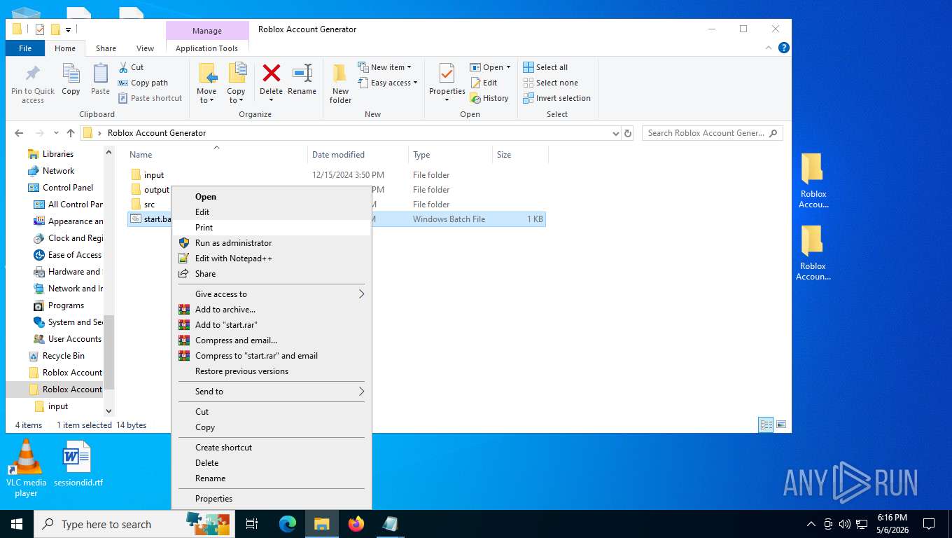Click the Search Roblox Account Generator box

pyautogui.click(x=712, y=133)
